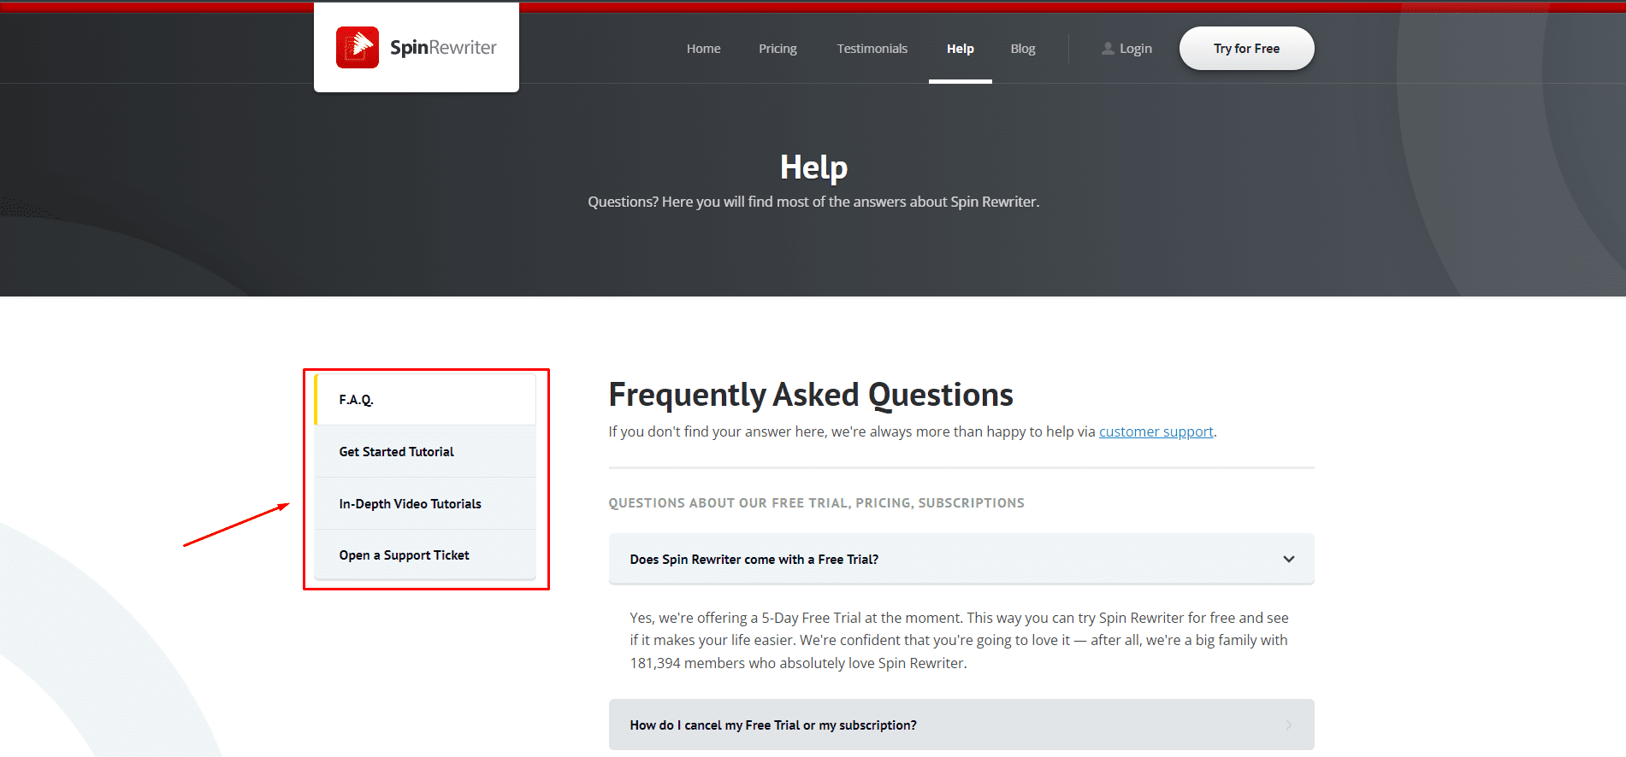Click the SpinRewriter wordmark text
Screen dimensions: 1626x757
(x=443, y=48)
